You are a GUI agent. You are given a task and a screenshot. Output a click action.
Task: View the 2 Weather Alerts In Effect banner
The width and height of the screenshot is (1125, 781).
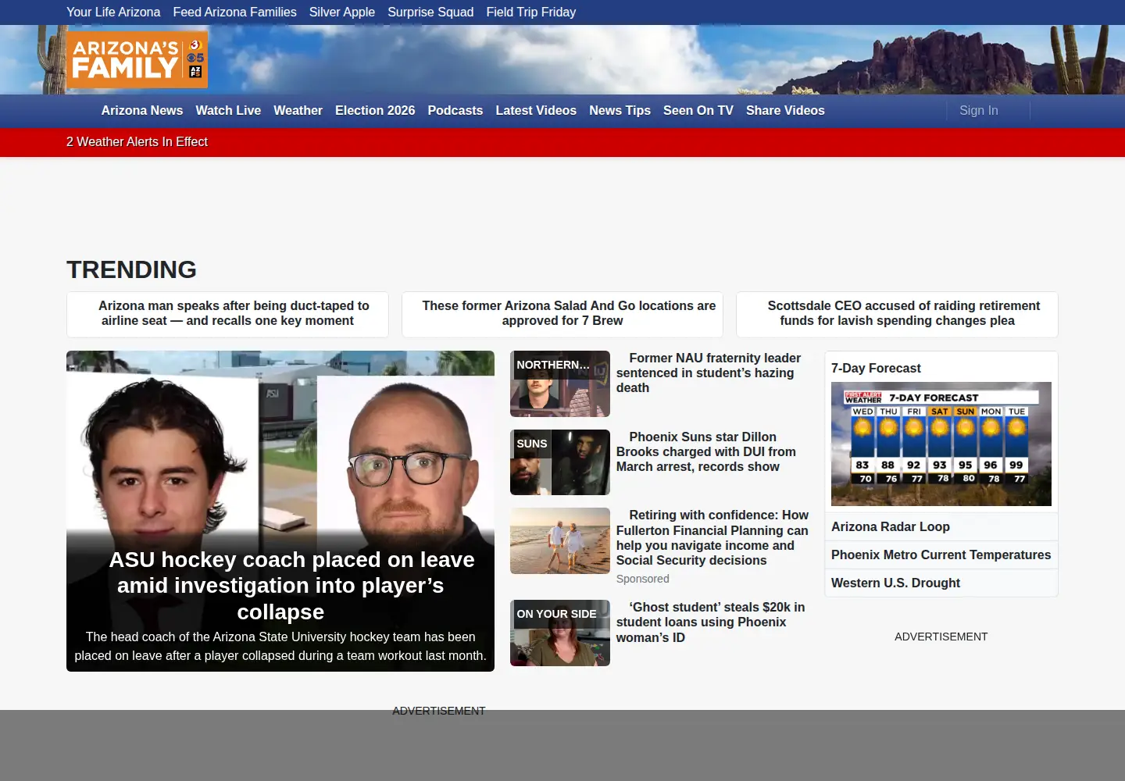click(x=137, y=142)
